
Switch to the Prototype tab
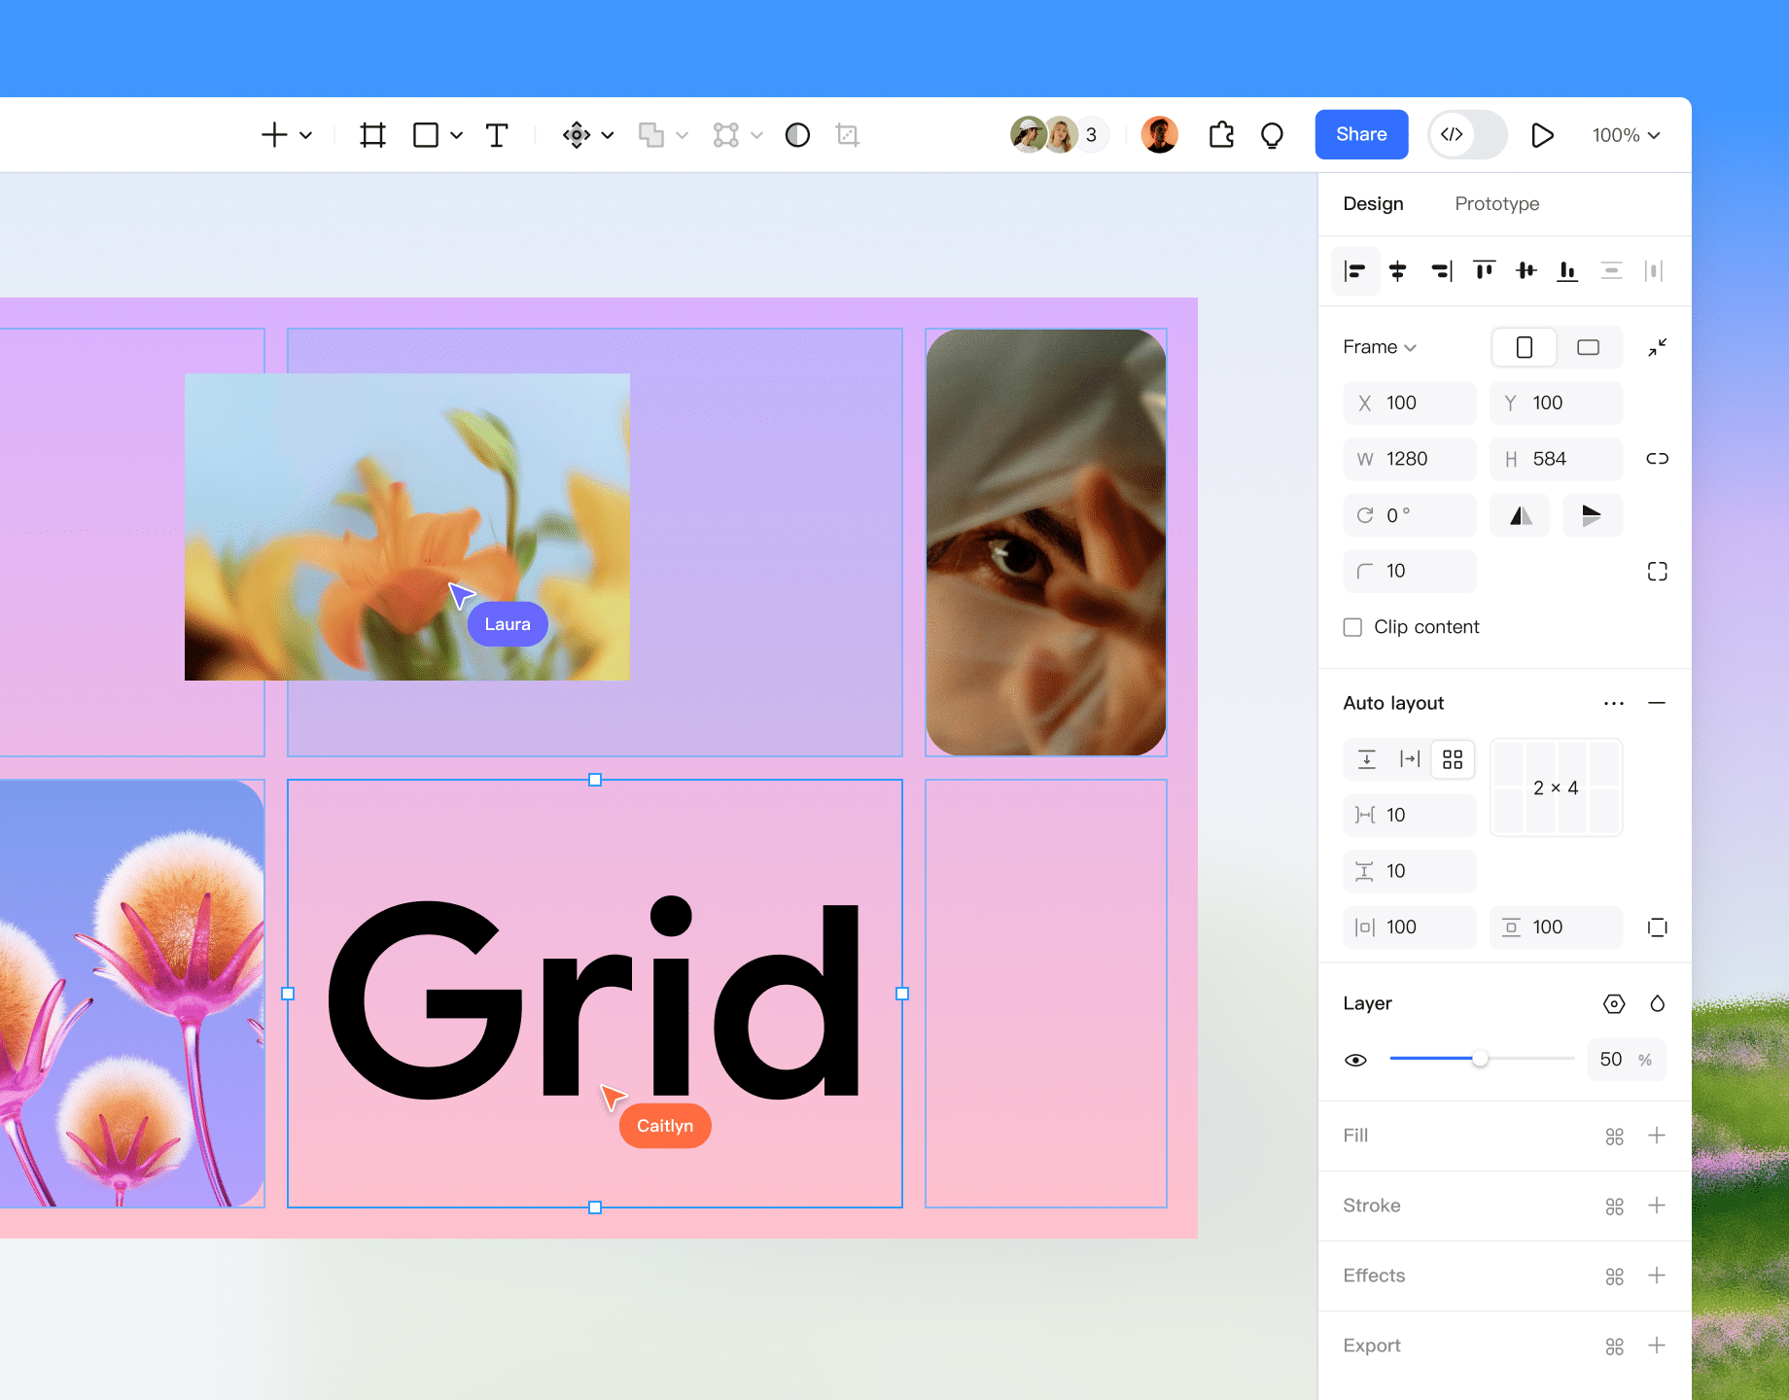point(1496,204)
